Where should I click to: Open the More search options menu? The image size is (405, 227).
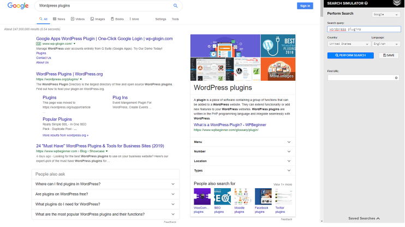pyautogui.click(x=134, y=19)
